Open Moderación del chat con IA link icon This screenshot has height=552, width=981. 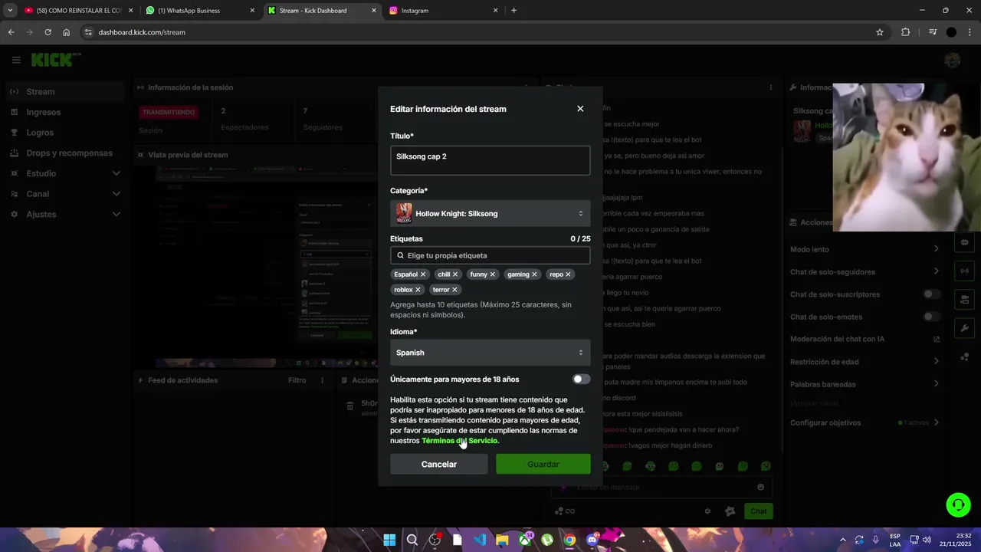point(937,339)
